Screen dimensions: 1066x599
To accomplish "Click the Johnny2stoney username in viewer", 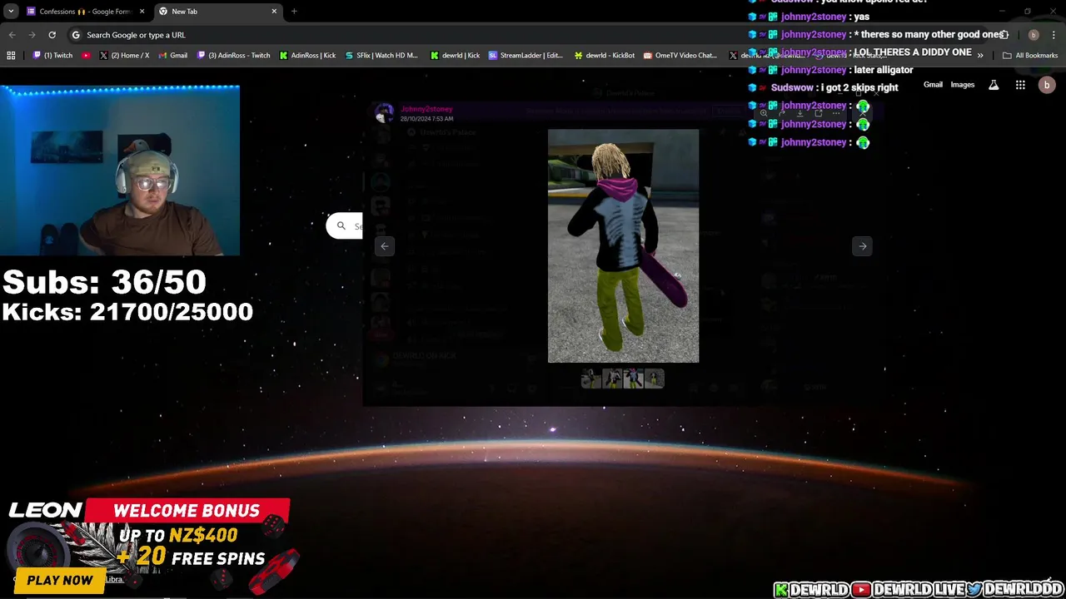I will click(426, 109).
